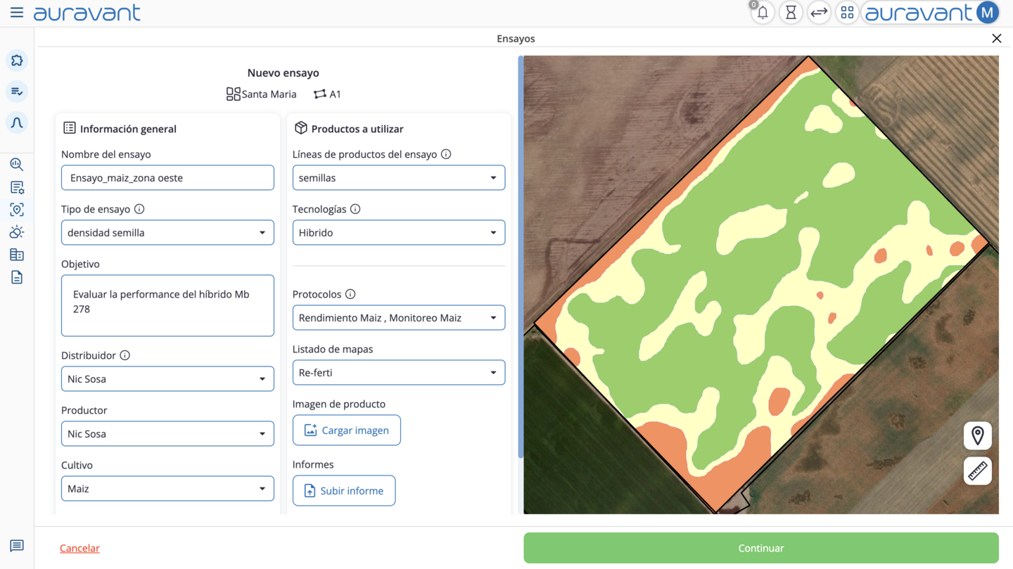The image size is (1013, 569).
Task: Select the map location pin tool
Action: pos(978,436)
